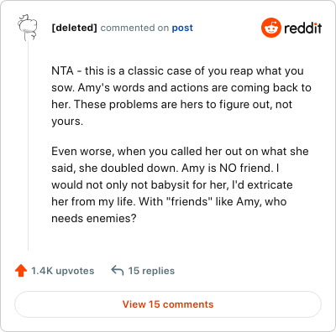Viewport: 336px width, 332px height.
Task: Click the "commented on" text
Action: [134, 28]
